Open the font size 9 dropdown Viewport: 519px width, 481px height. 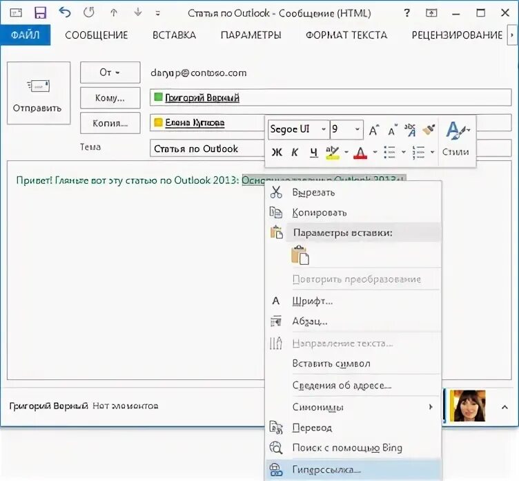(358, 129)
